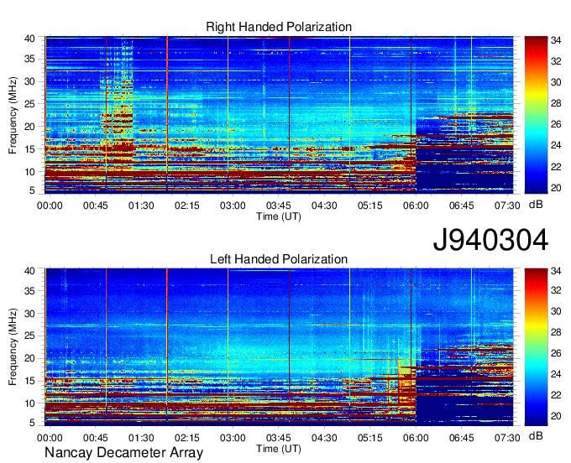The image size is (571, 463).
Task: Click the 'J940304' date label
Action: point(490,240)
